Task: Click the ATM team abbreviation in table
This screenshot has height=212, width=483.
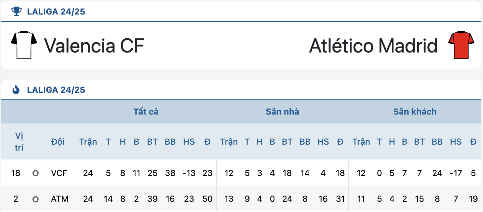Action: click(60, 199)
